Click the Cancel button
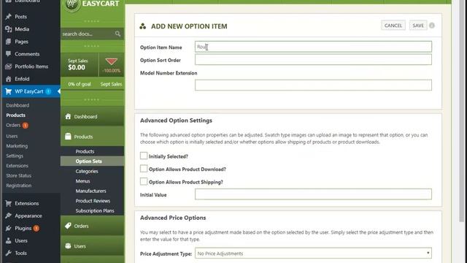 pyautogui.click(x=393, y=26)
